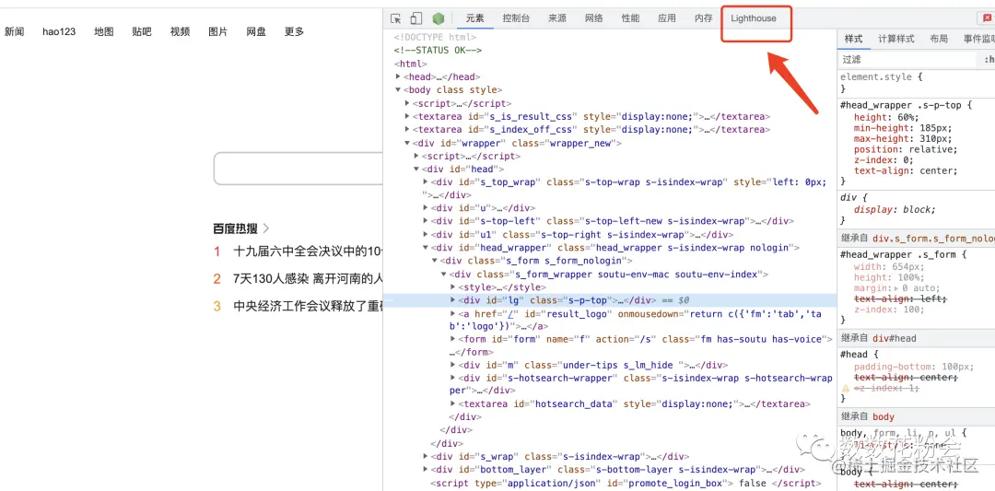Screen dimensions: 995x491
Task: Click the green hexagon Node.js icon
Action: click(x=438, y=18)
